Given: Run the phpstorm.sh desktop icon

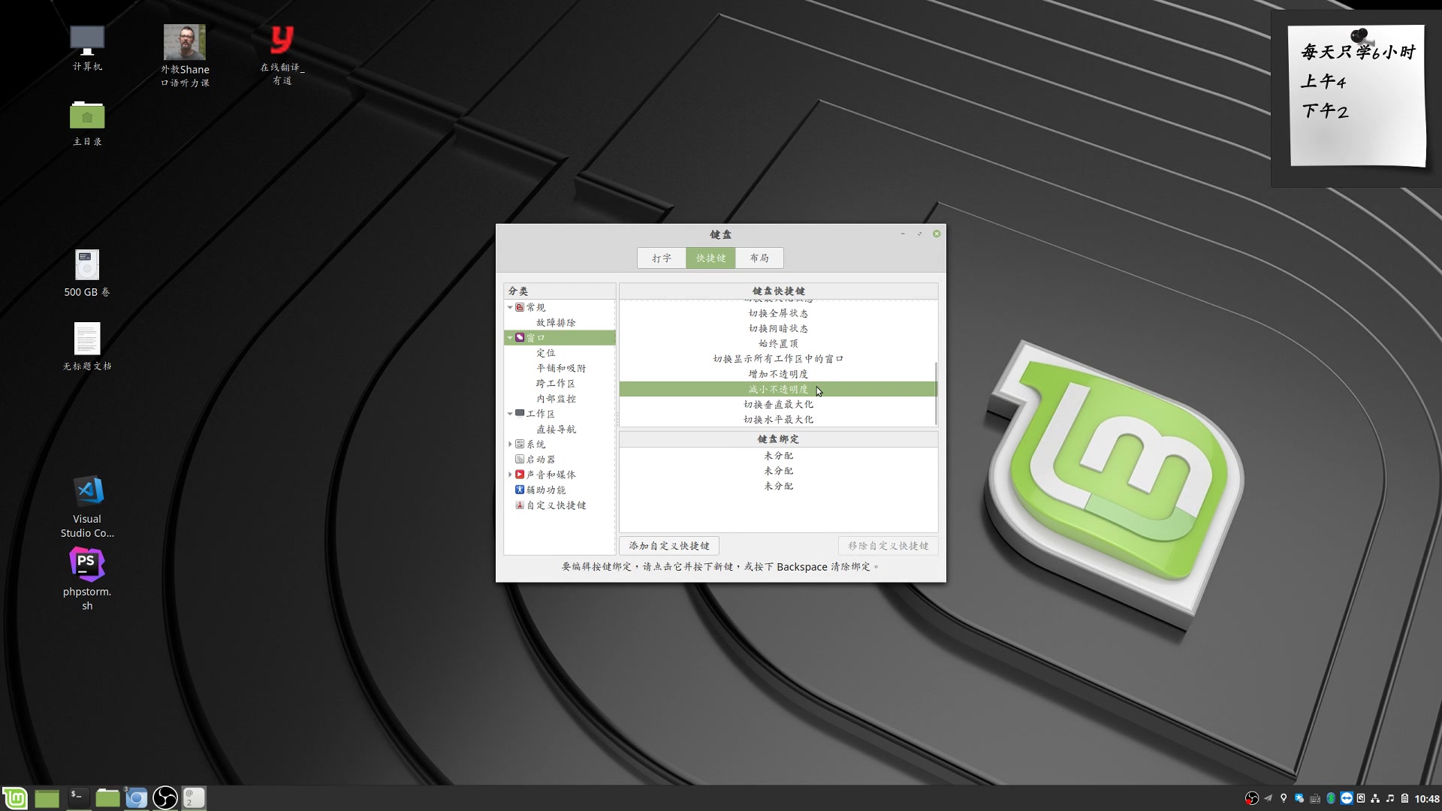Looking at the screenshot, I should [x=87, y=562].
